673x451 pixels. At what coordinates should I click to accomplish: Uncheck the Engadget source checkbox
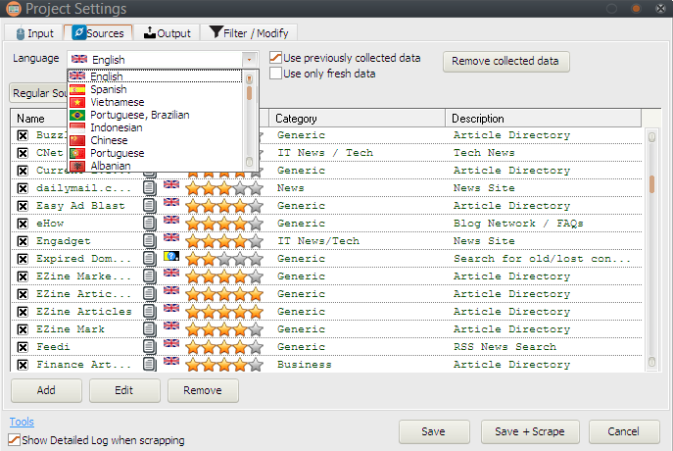point(24,241)
